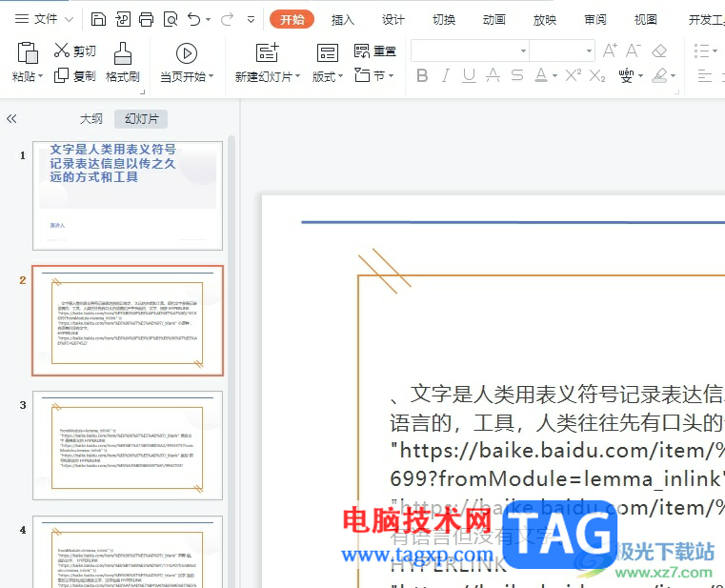Screen dimensions: 725x588
Task: Expand font color dropdown arrow
Action: click(x=554, y=76)
